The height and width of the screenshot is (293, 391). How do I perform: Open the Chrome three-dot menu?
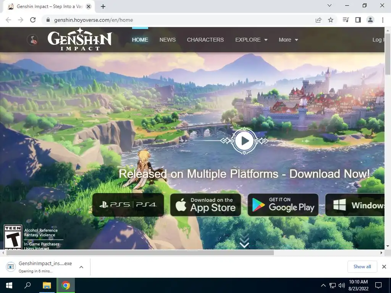(x=383, y=20)
